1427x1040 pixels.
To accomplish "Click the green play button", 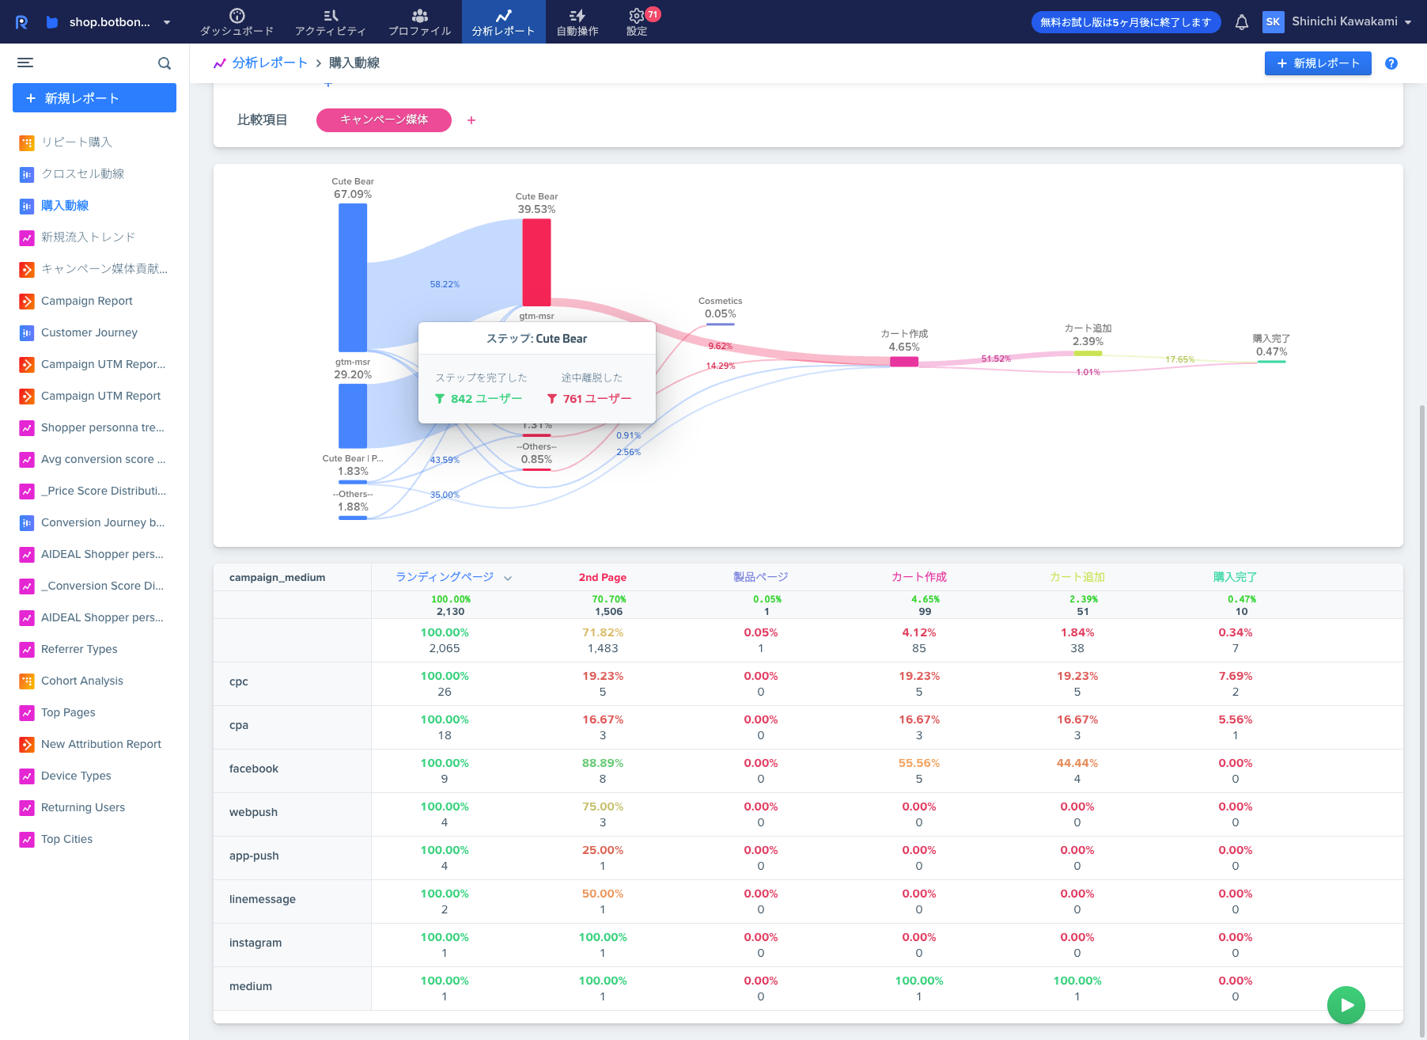I will pyautogui.click(x=1346, y=1005).
